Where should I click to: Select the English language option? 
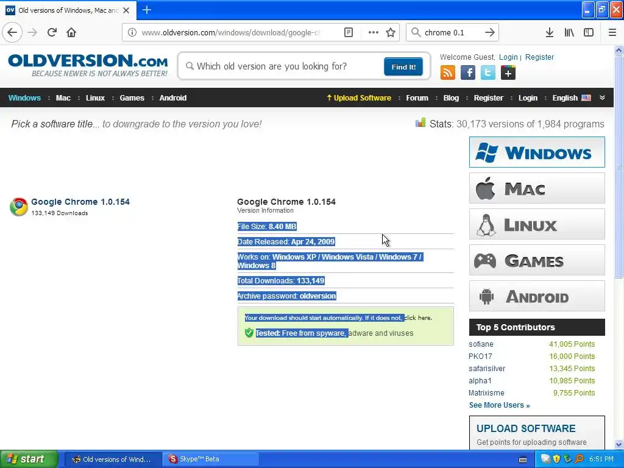572,98
